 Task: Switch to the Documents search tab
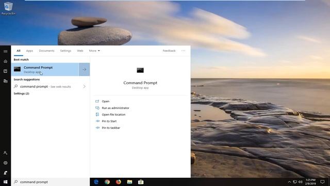(x=46, y=51)
